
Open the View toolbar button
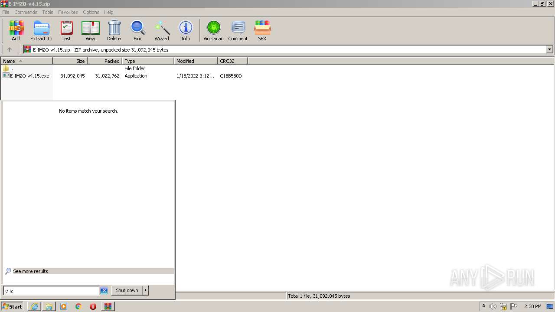[90, 30]
